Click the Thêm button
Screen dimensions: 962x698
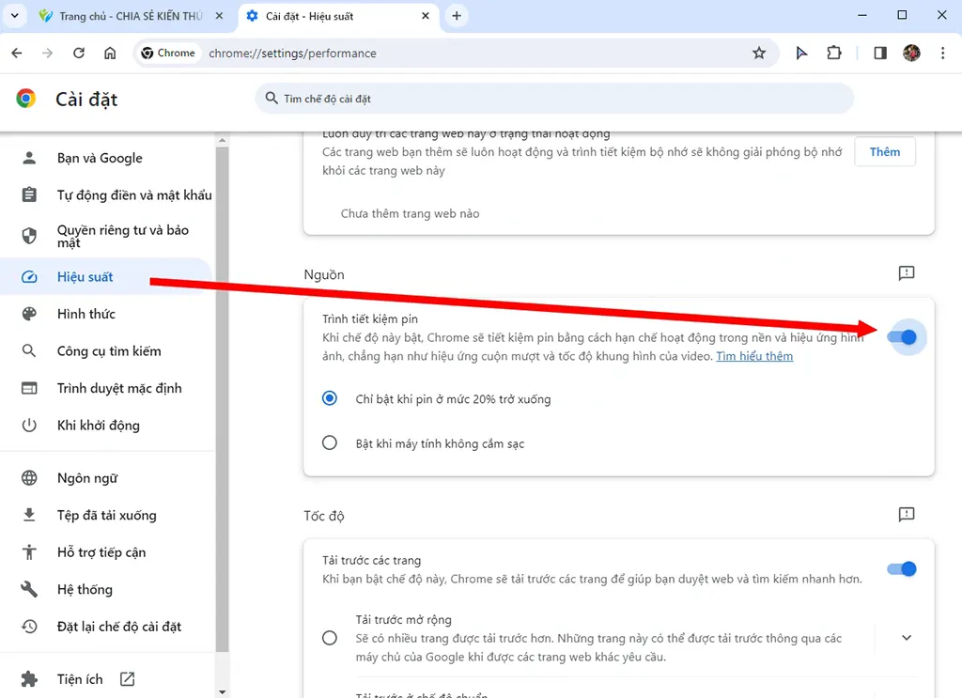pos(884,152)
